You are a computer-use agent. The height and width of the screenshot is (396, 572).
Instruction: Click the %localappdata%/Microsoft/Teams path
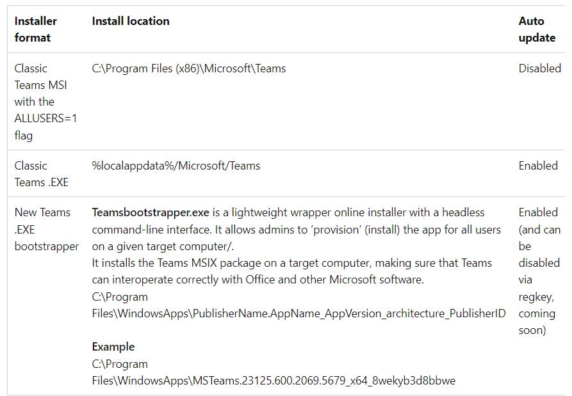pyautogui.click(x=176, y=166)
